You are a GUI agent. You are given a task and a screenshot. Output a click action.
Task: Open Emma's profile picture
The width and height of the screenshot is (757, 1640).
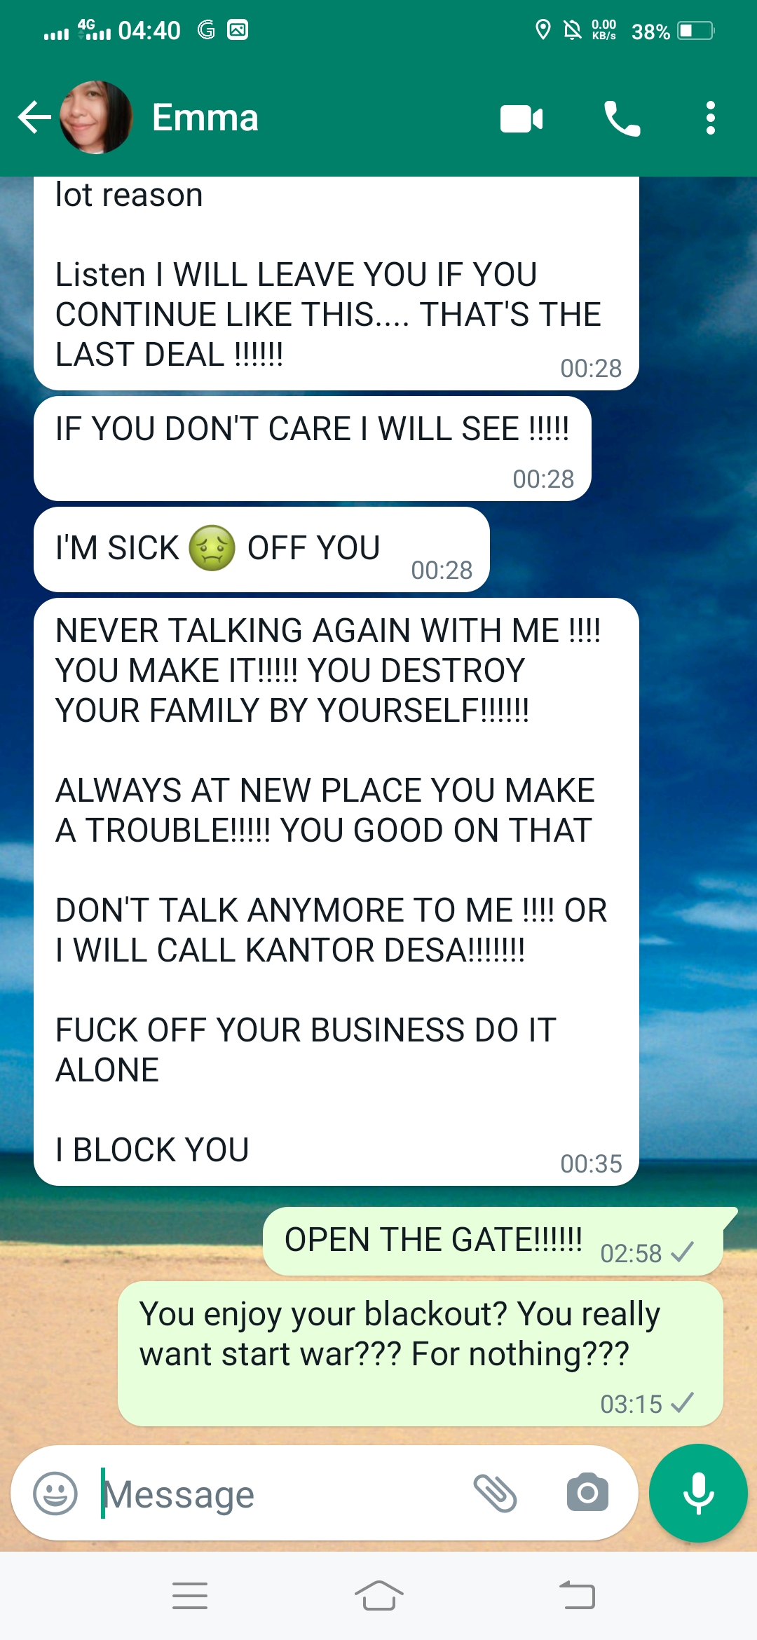point(96,117)
